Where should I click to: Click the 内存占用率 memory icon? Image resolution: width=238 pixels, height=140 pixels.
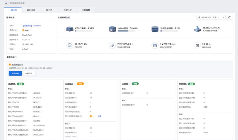tap(112, 29)
